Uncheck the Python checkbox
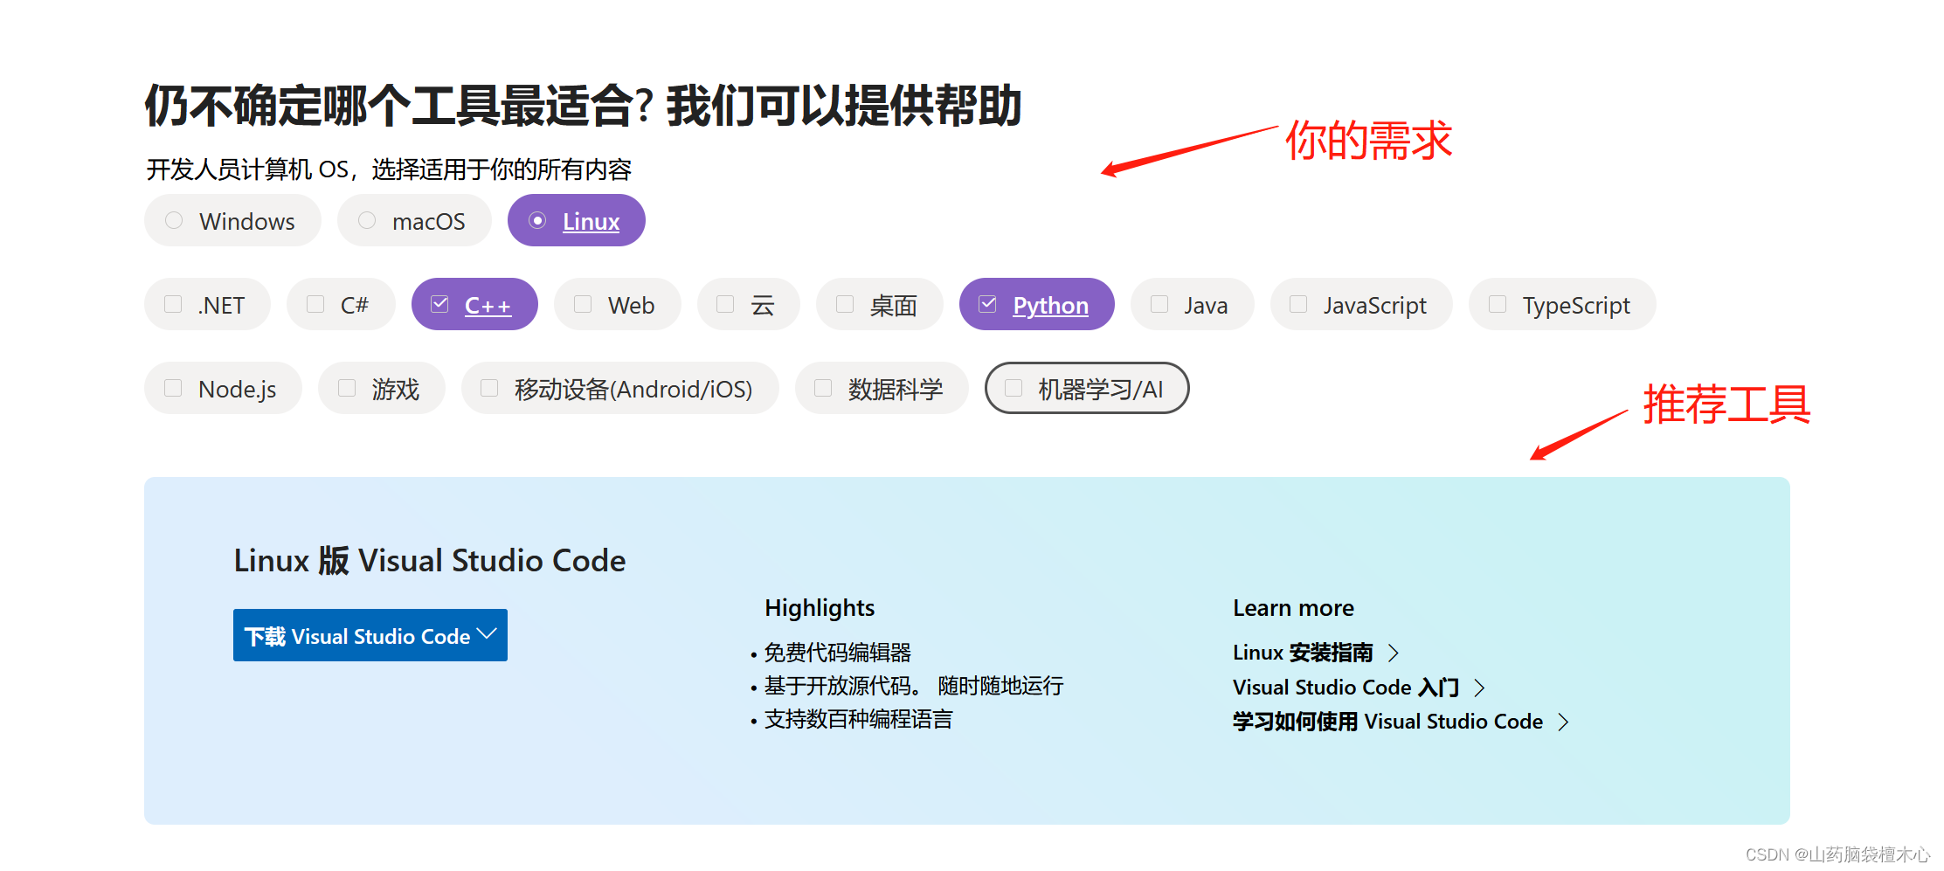Screen dimensions: 1944x871 pyautogui.click(x=1037, y=305)
